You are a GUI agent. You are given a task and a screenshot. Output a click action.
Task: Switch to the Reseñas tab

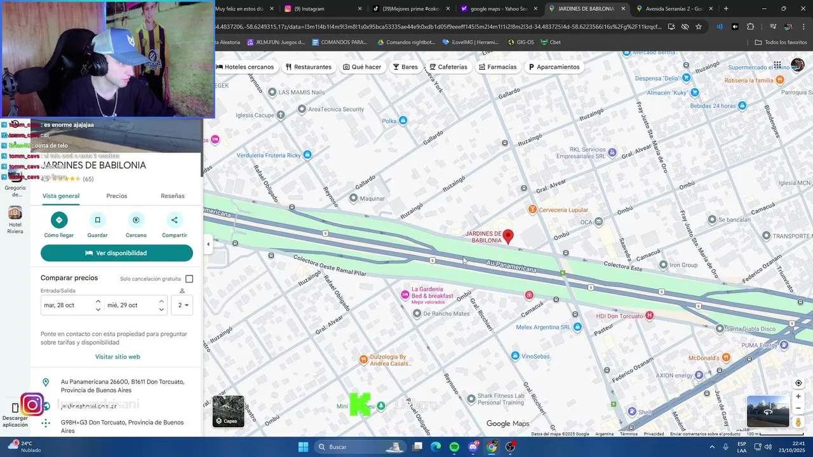tap(173, 196)
